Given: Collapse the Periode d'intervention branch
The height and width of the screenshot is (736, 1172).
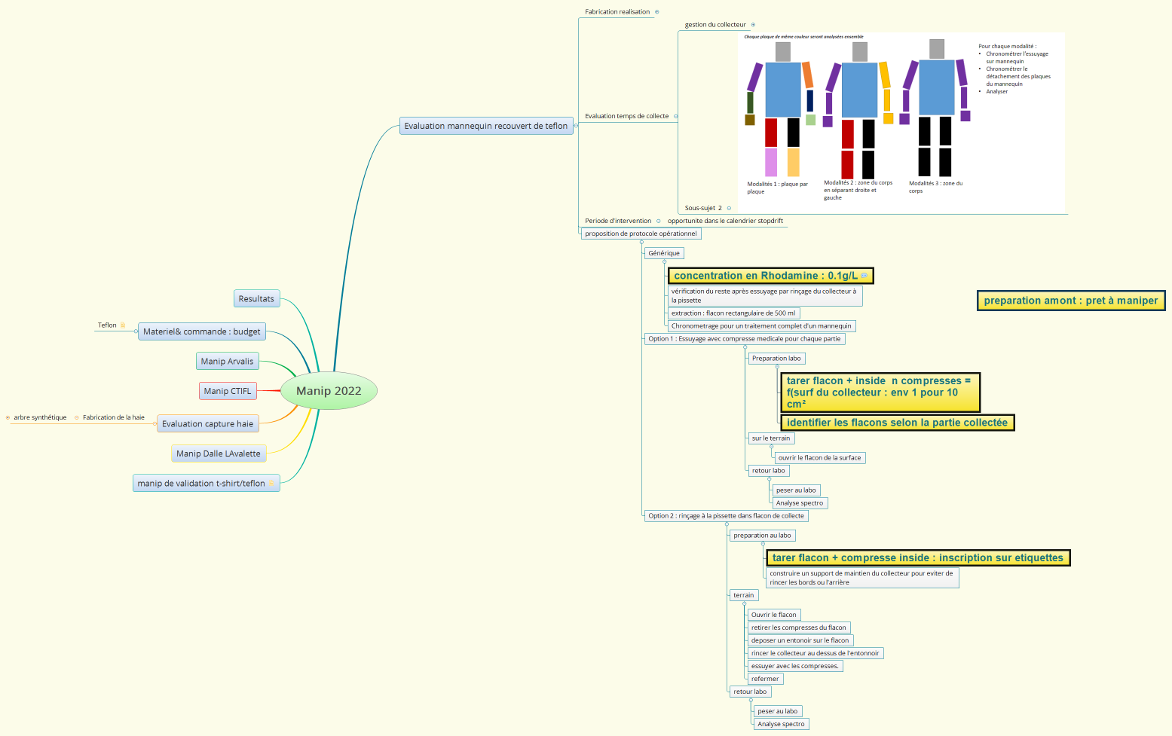Looking at the screenshot, I should pos(659,221).
